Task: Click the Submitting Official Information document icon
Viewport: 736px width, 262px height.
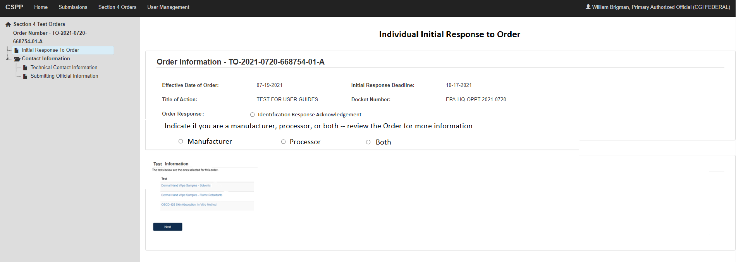Action: point(26,76)
